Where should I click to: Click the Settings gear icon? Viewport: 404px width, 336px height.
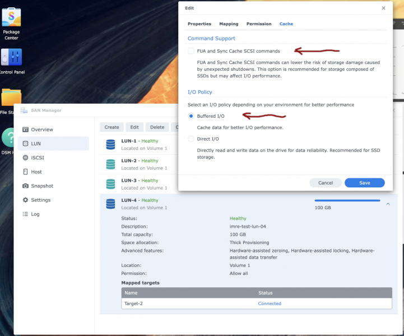click(25, 200)
